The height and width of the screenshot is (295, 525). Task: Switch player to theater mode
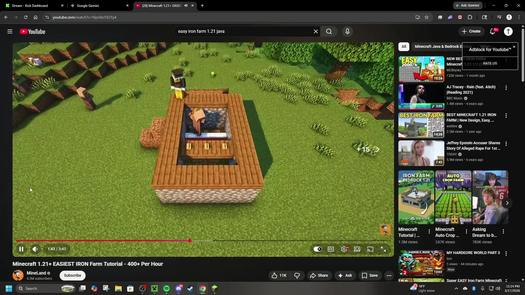[x=357, y=249]
